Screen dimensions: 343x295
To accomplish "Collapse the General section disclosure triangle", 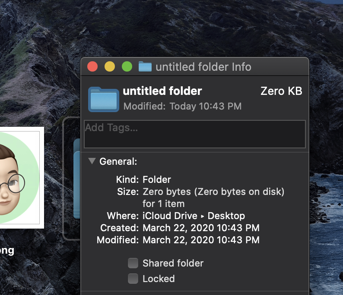I will point(92,161).
